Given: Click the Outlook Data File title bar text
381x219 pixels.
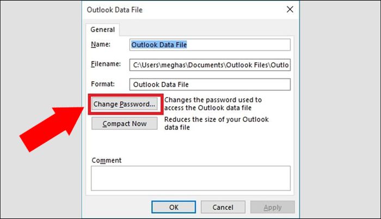Looking at the screenshot, I should (115, 10).
